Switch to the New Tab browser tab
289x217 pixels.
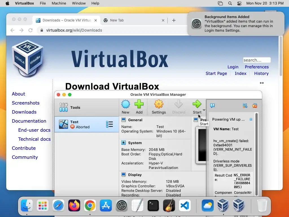click(134, 20)
